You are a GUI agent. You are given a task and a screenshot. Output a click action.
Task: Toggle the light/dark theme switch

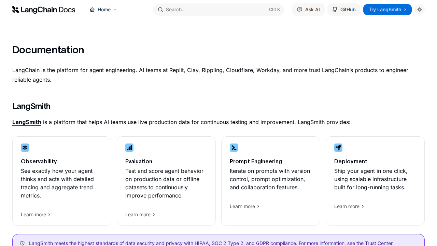click(420, 10)
